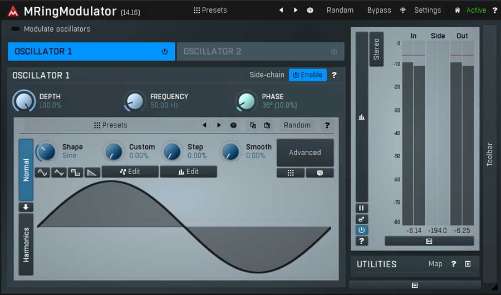Viewport: 501px width, 295px height.
Task: Click the Custom knob
Action: pyautogui.click(x=114, y=151)
